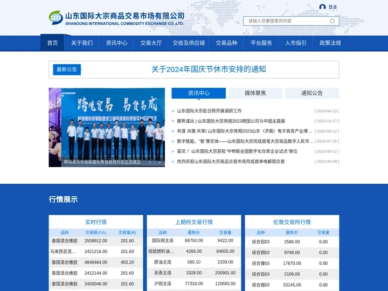Click the magnifier search icon
The width and height of the screenshot is (388, 291).
point(332,21)
